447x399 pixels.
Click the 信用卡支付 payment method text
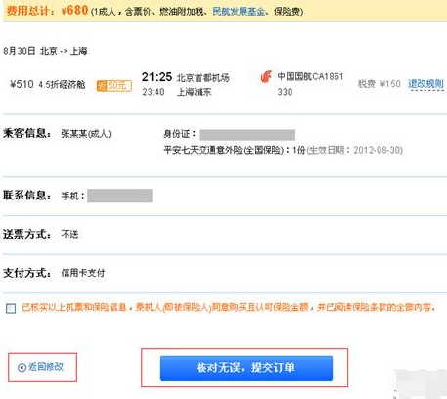pyautogui.click(x=83, y=273)
